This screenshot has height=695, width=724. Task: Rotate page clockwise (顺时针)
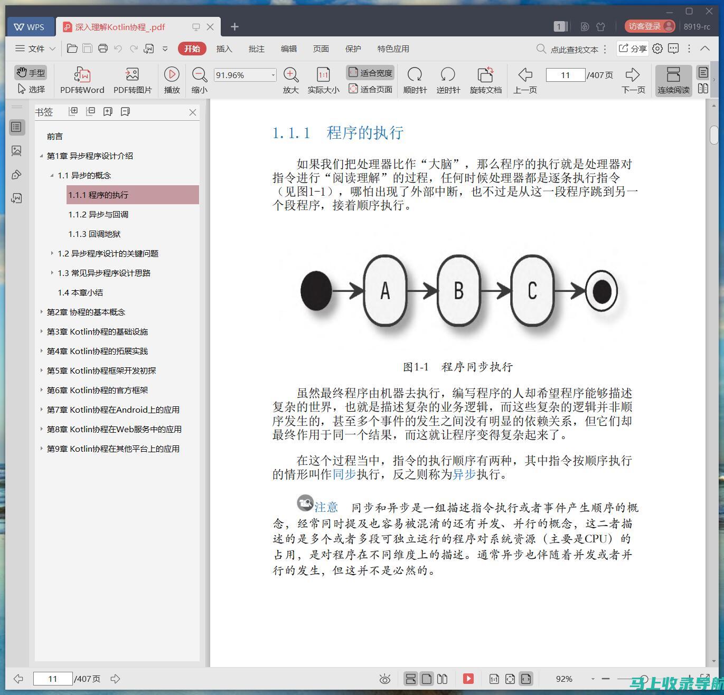[415, 80]
